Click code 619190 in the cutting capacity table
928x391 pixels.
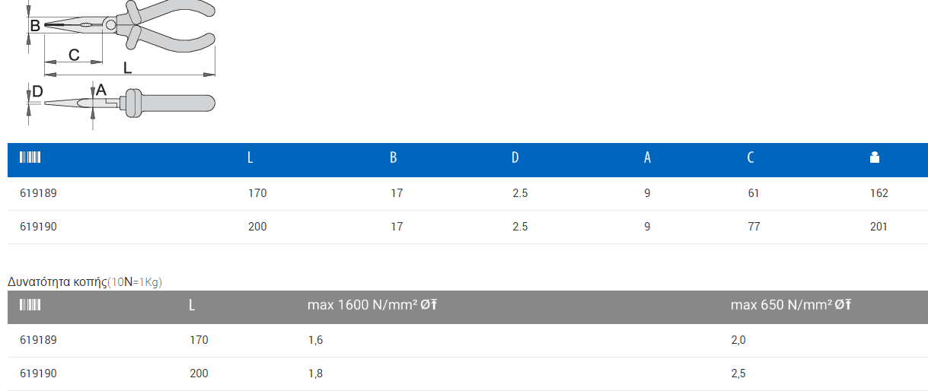38,374
